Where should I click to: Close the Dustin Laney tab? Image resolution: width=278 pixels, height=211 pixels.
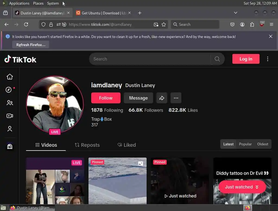[68, 13]
